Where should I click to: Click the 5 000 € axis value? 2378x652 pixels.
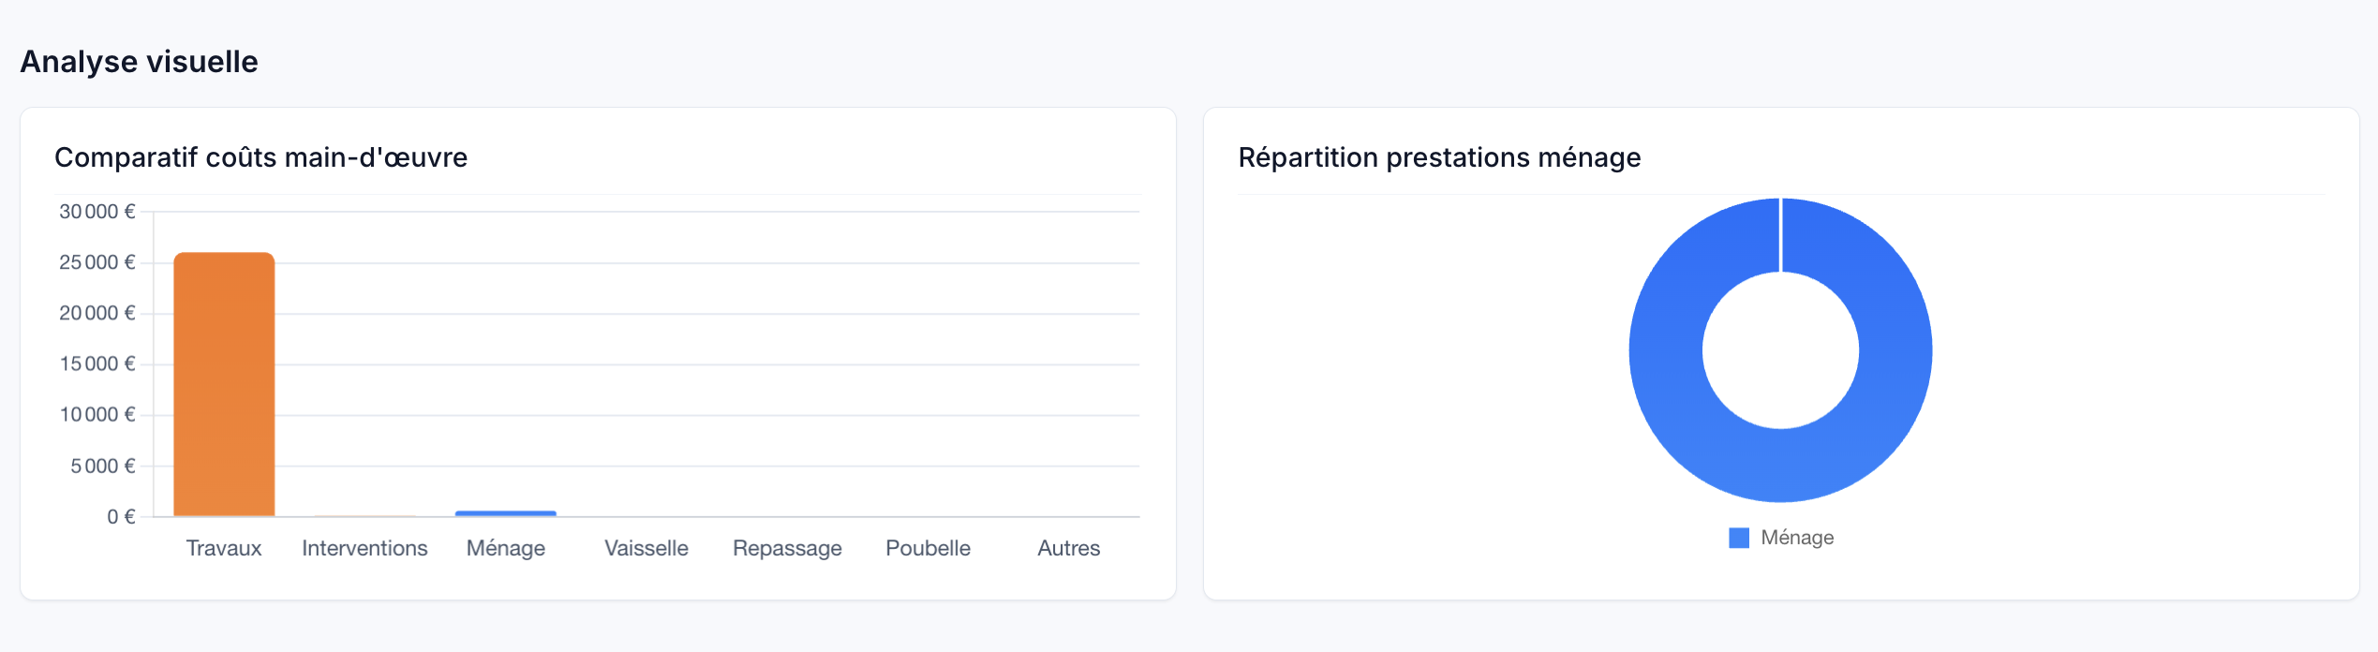(x=103, y=466)
